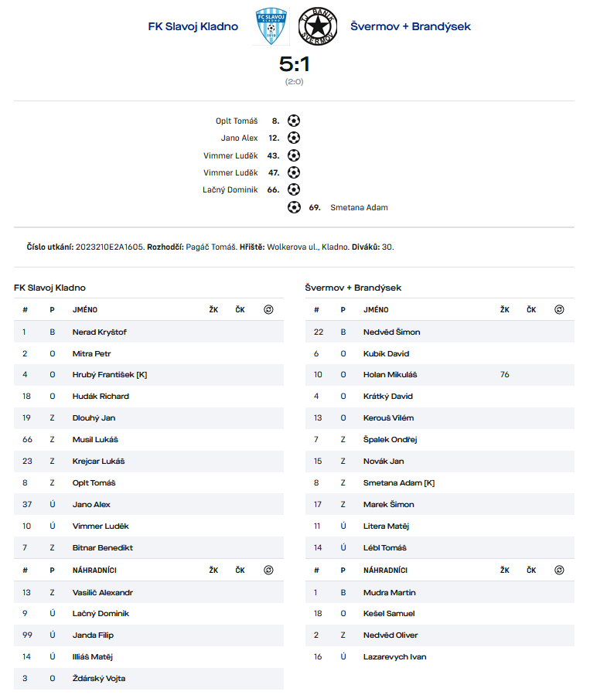The width and height of the screenshot is (590, 695).
Task: Click the JMÉNO column header for Slavoj
Action: coord(85,310)
